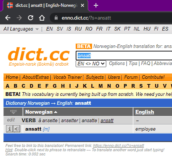Open the Home menu item
172x166 pixels.
coord(12,77)
